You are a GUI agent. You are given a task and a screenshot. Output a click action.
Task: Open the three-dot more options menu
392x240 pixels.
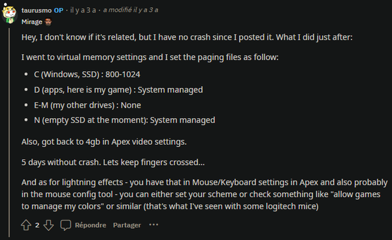(154, 225)
